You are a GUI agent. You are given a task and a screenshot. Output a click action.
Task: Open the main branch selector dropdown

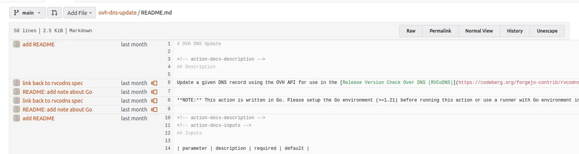click(27, 13)
